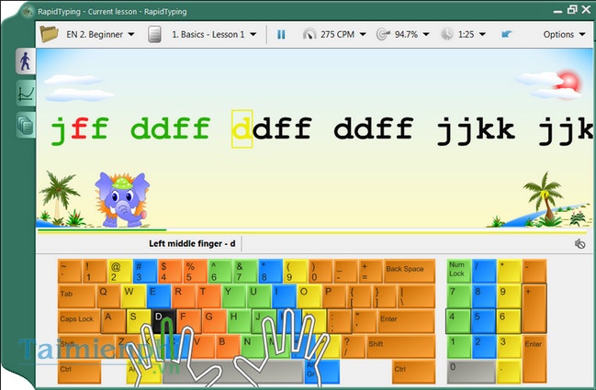596x390 pixels.
Task: Click the backslash pipe key
Action: pos(416,296)
